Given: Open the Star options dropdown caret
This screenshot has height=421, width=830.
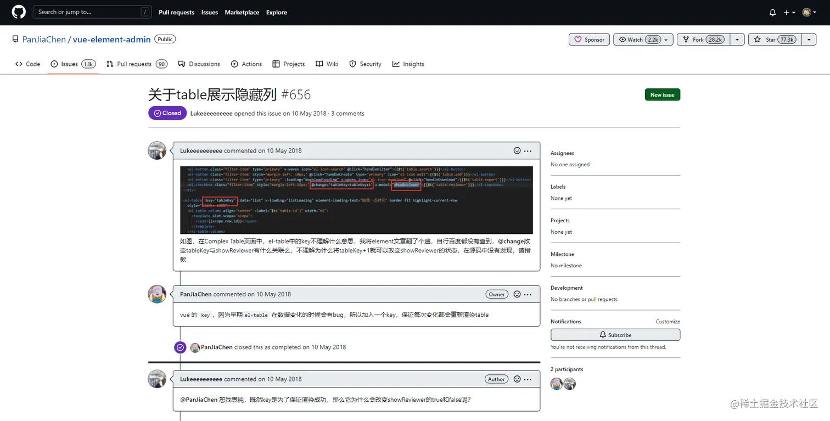Looking at the screenshot, I should point(809,39).
